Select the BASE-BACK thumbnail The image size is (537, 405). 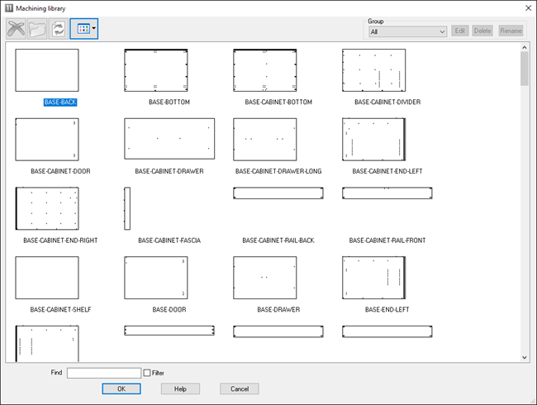pos(47,70)
